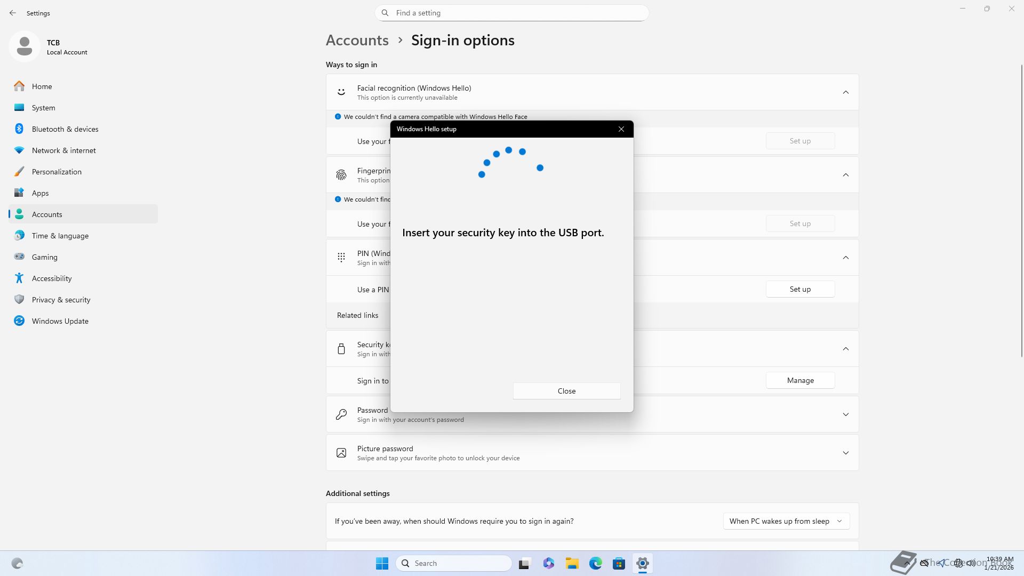
Task: Open Microsoft Edge from taskbar
Action: [595, 563]
